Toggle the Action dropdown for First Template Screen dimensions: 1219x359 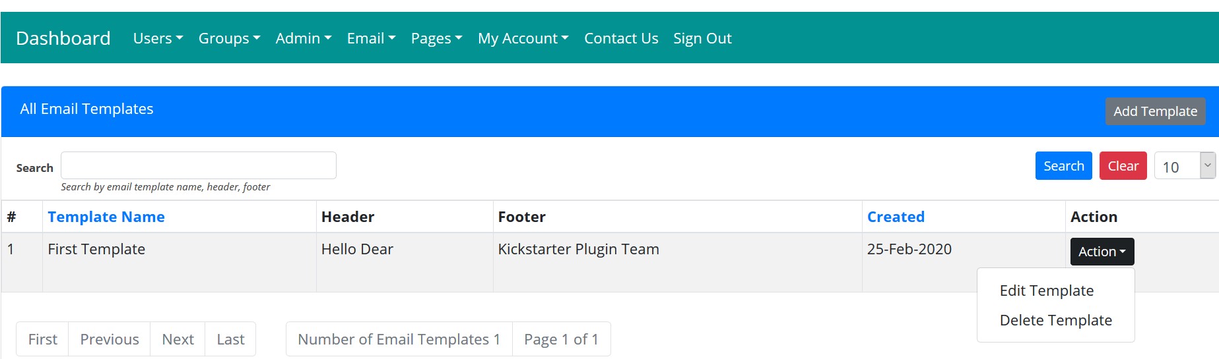tap(1102, 252)
